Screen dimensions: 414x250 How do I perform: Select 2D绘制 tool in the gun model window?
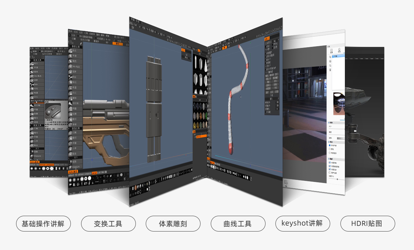[75, 103]
